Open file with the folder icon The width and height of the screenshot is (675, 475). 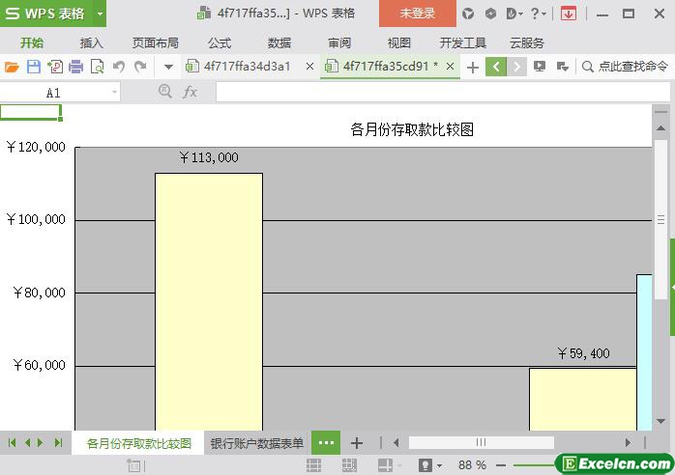[x=12, y=67]
